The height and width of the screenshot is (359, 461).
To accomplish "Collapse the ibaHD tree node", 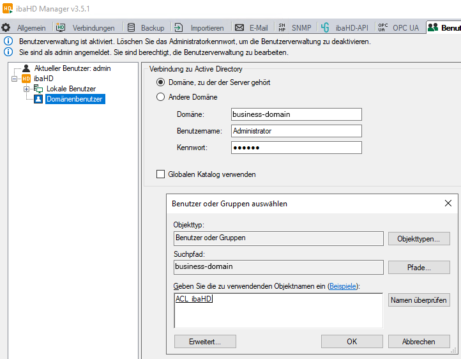I will click(14, 78).
